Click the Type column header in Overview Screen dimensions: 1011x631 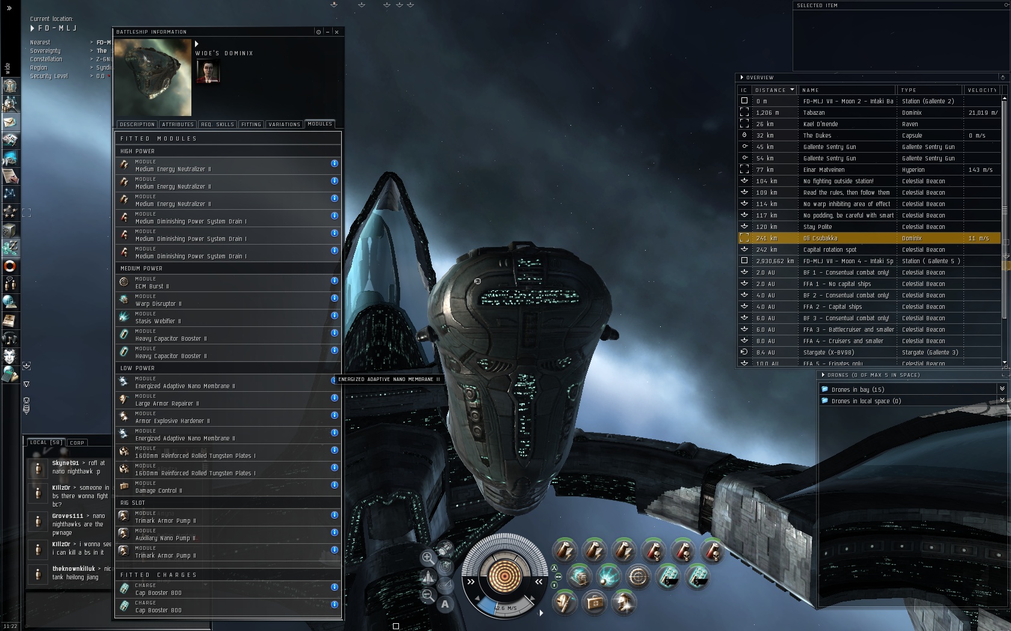931,90
